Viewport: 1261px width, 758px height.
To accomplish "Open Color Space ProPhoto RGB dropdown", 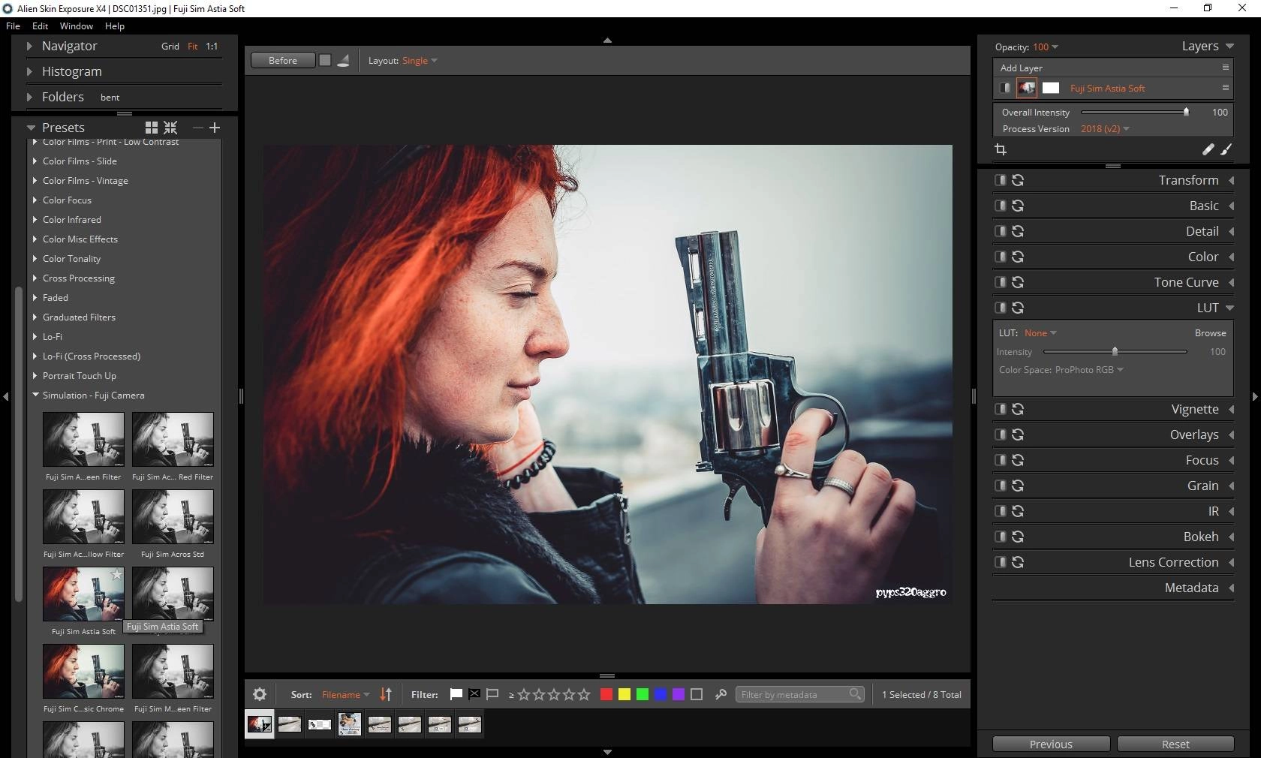I will coord(1089,370).
